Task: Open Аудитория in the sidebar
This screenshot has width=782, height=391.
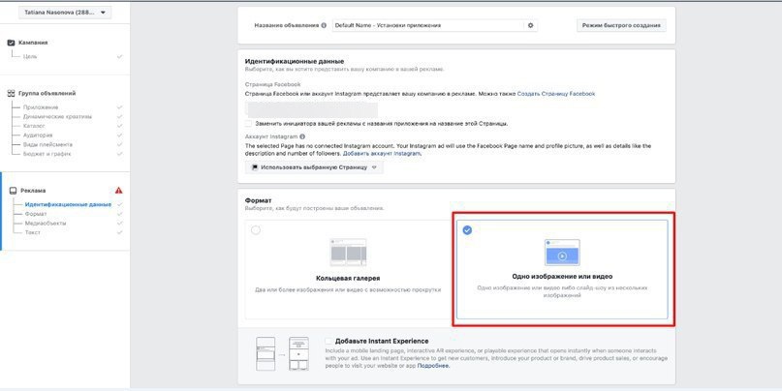Action: 38,135
